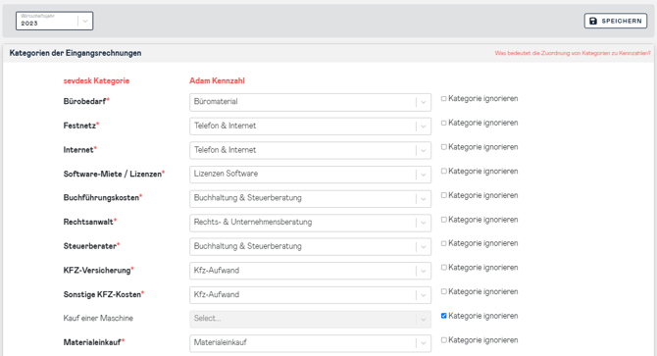Open the Materialeinkauf Kennzahl dropdown
Image resolution: width=657 pixels, height=356 pixels.
310,343
